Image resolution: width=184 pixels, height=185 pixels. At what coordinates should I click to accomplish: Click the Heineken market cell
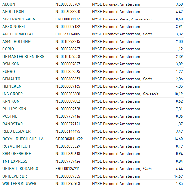116,86
